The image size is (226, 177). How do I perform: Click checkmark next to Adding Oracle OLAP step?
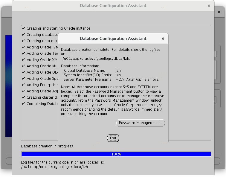24,72
